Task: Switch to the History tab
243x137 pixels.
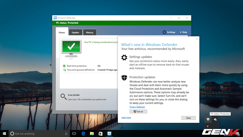Action: 90,32
